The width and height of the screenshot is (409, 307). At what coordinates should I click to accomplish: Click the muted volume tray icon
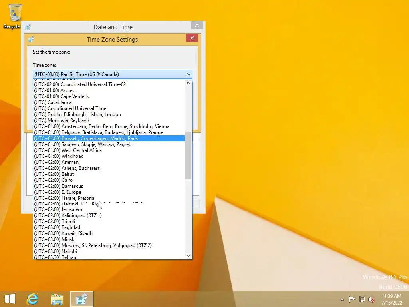click(371, 299)
